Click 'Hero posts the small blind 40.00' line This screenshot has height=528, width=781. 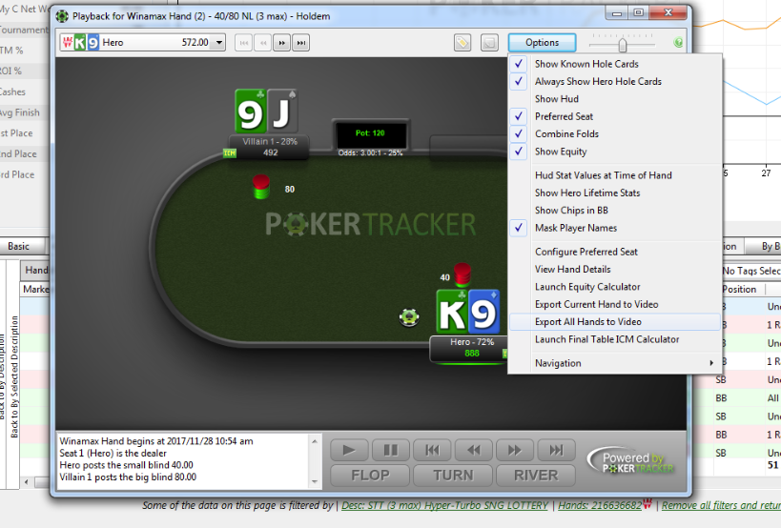(x=126, y=465)
